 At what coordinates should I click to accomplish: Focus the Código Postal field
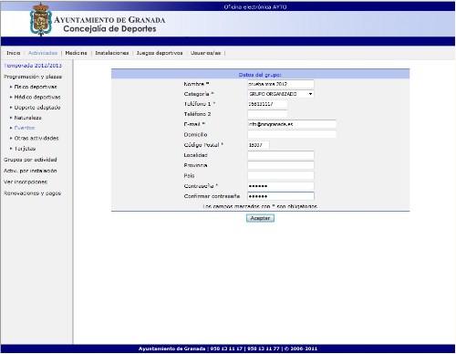[258, 145]
